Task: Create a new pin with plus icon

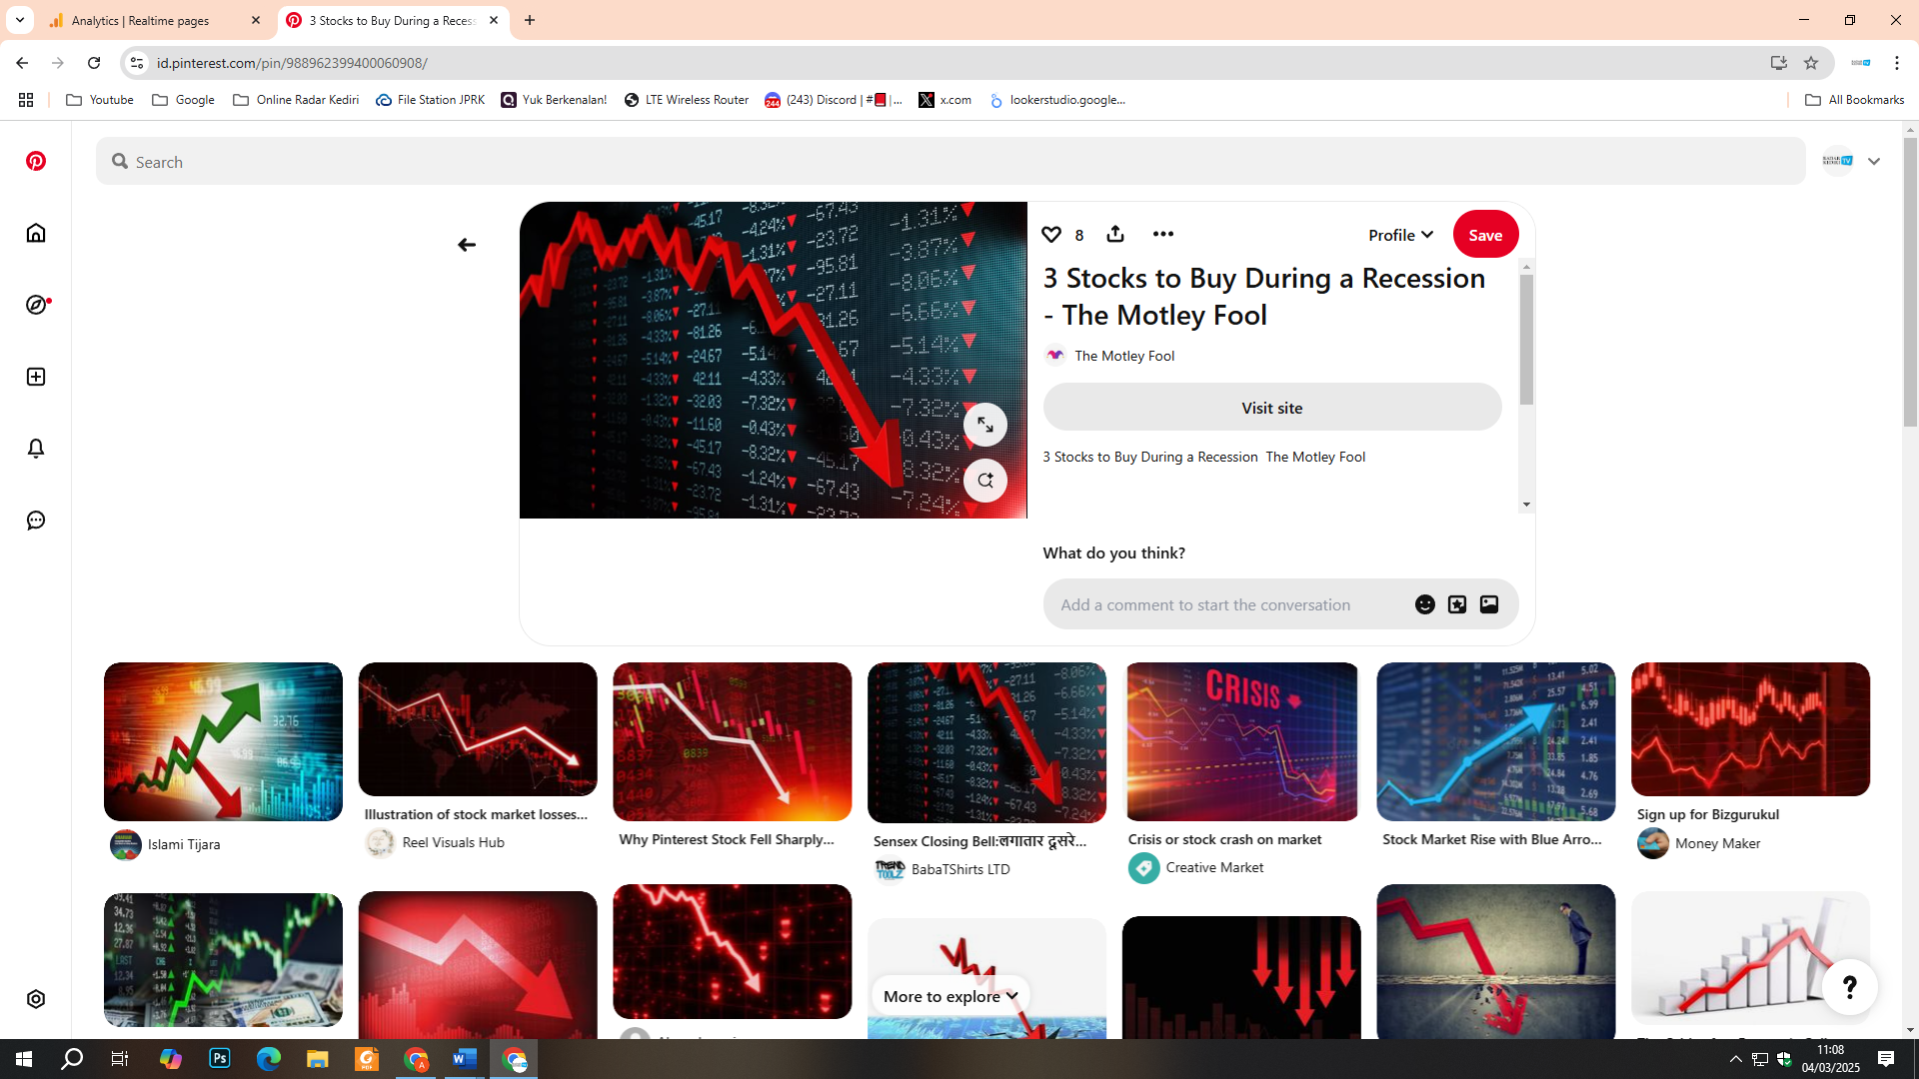Action: pyautogui.click(x=36, y=377)
